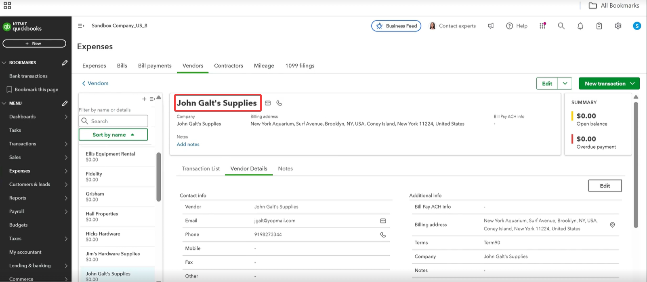Open the user profile avatar S

pos(637,26)
